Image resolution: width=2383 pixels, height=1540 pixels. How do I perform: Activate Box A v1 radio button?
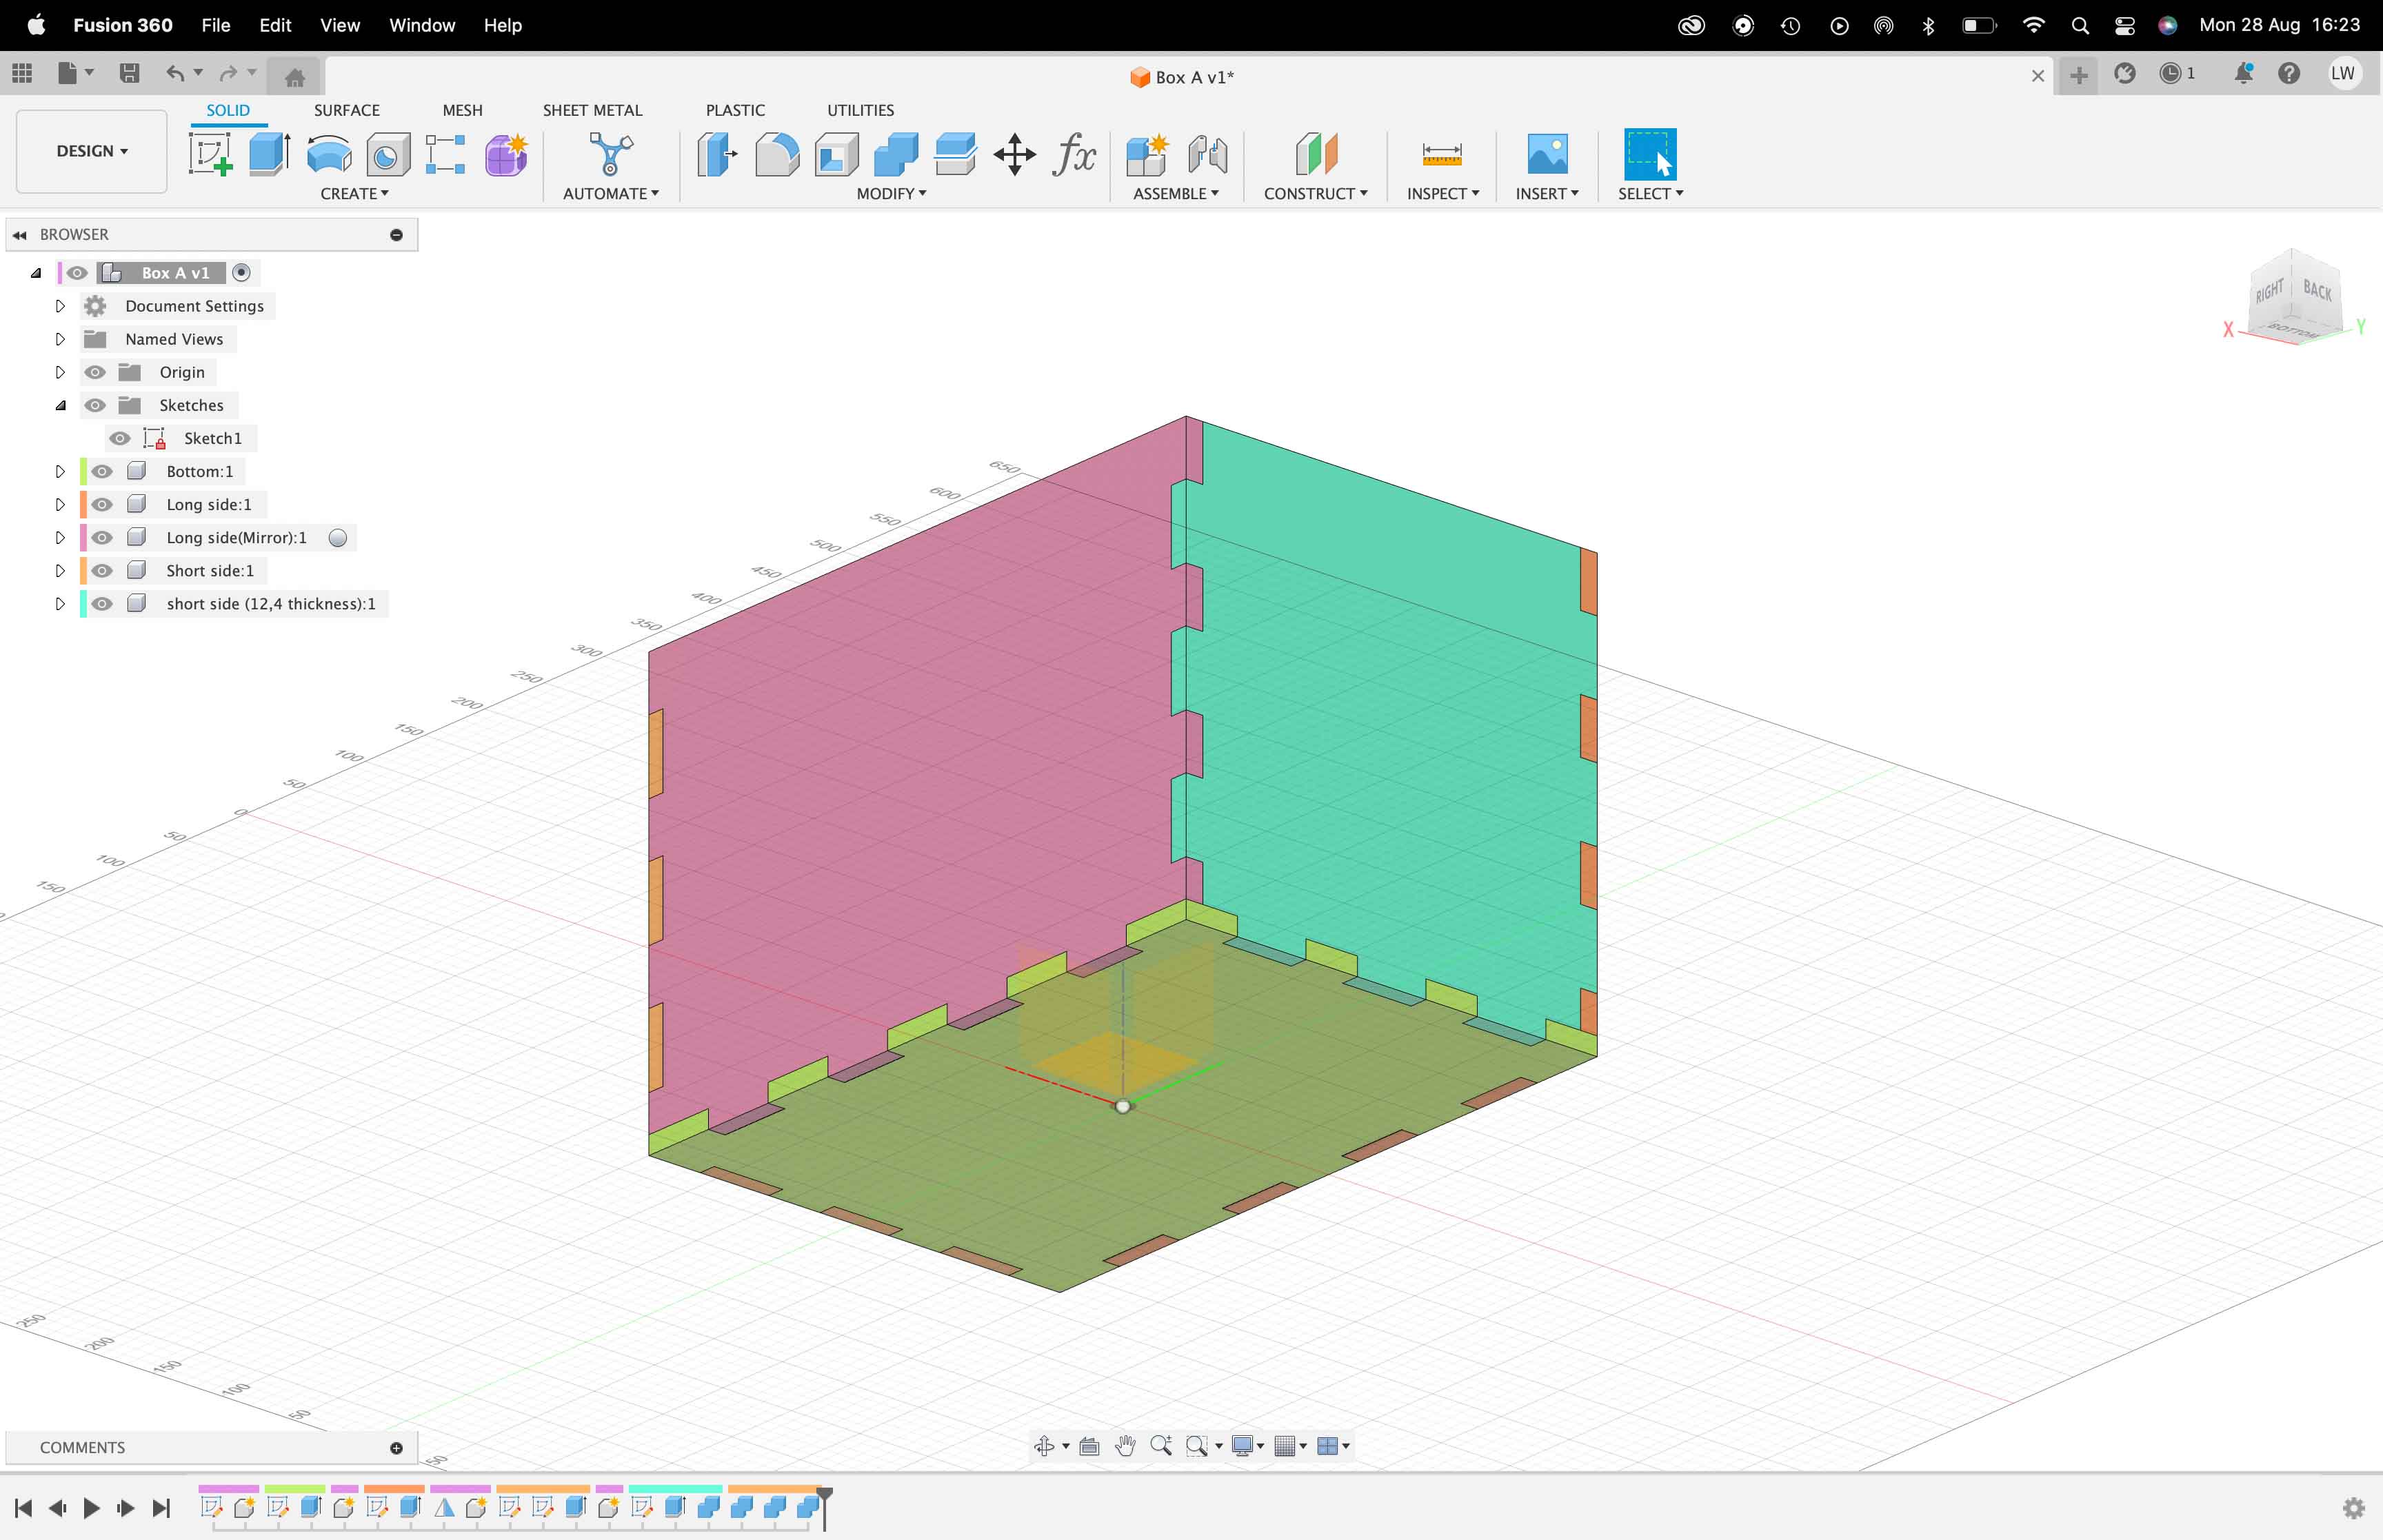241,272
